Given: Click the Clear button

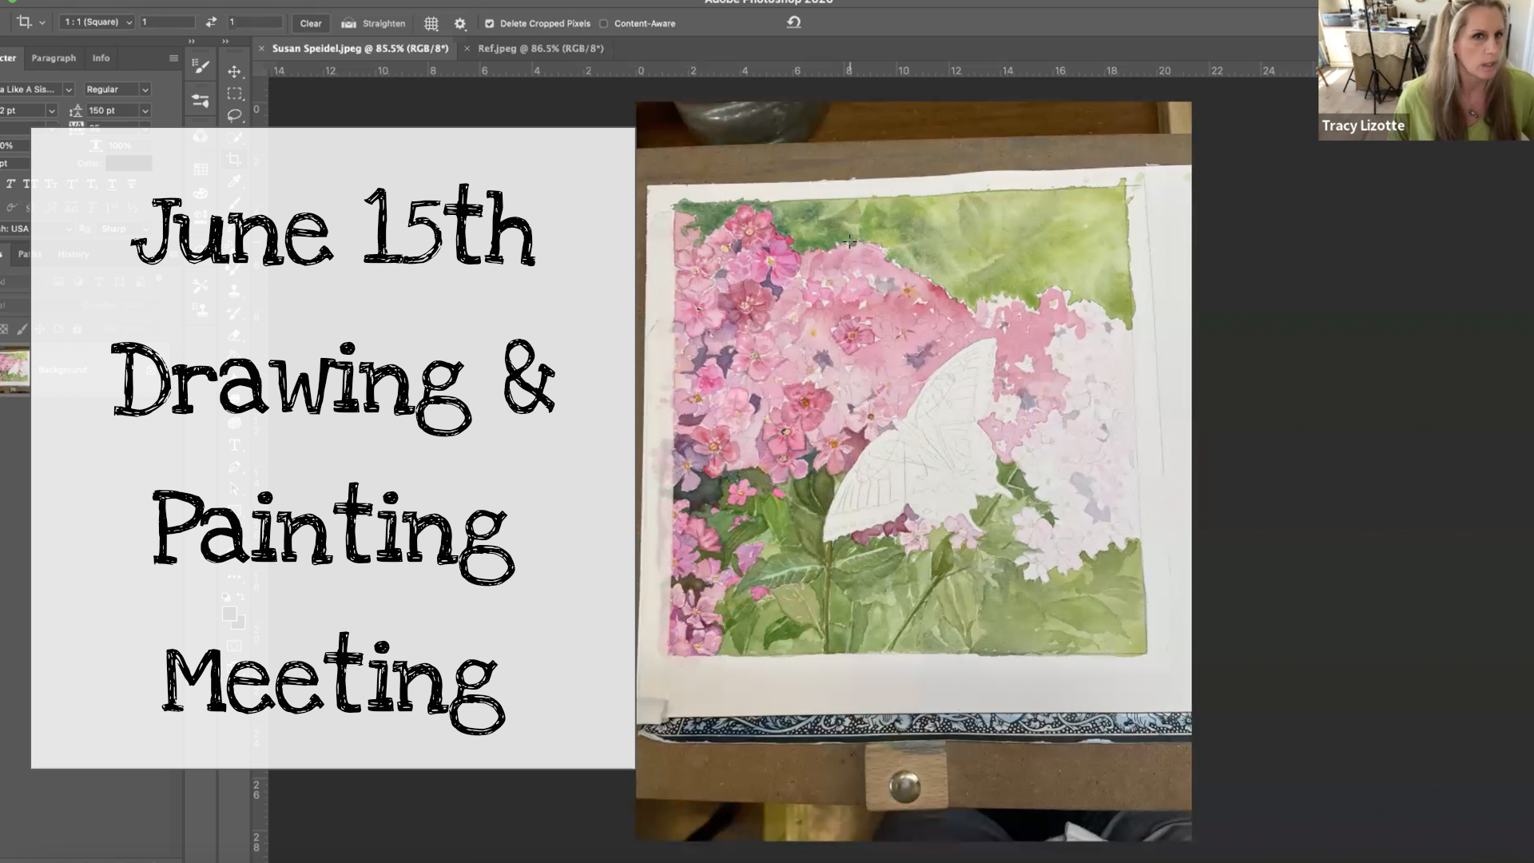Looking at the screenshot, I should coord(311,23).
